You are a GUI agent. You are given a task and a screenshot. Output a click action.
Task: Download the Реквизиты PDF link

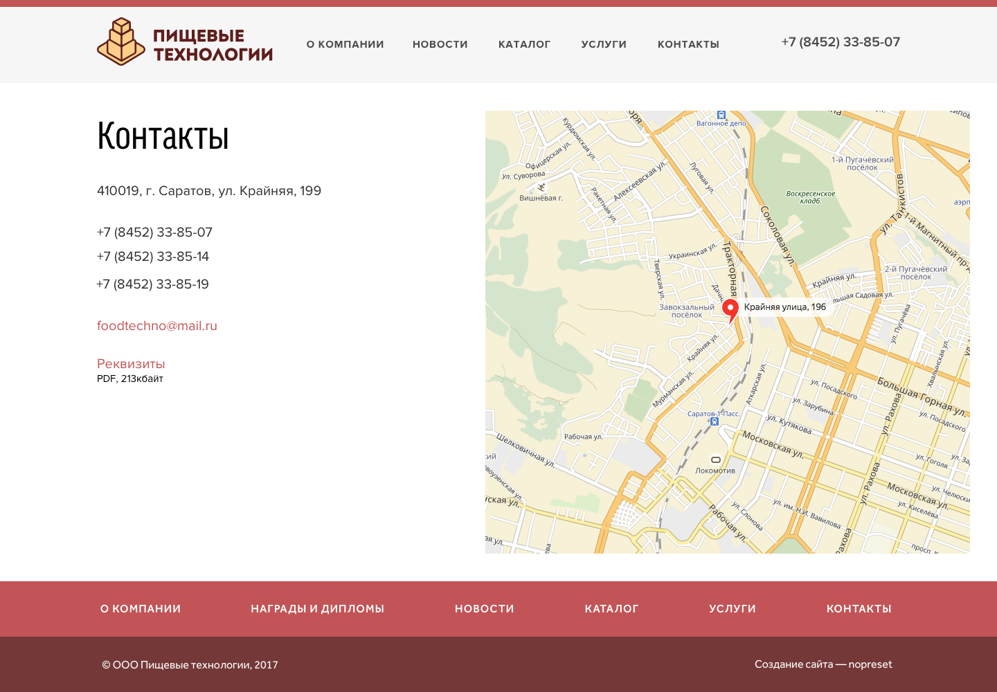tap(131, 364)
